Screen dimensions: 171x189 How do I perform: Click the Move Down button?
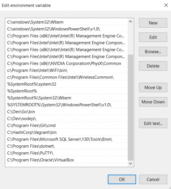point(153,102)
